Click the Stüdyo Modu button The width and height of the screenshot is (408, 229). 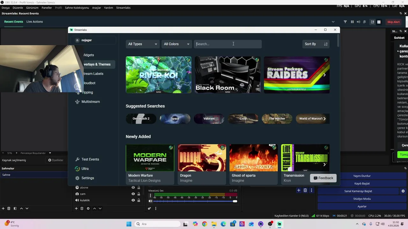[x=362, y=199]
